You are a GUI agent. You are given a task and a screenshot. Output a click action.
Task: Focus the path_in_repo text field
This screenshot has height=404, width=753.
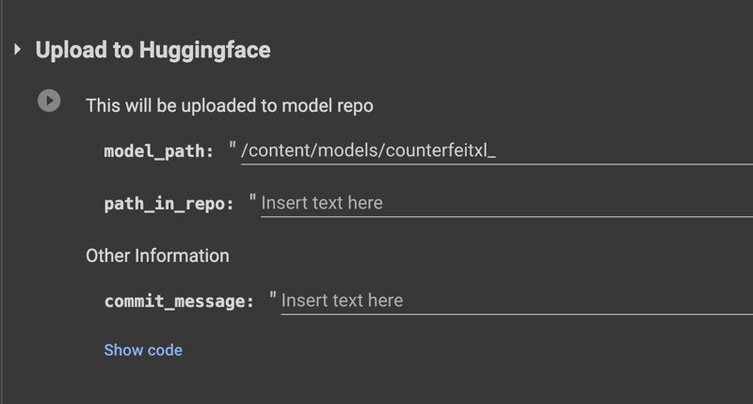(x=506, y=203)
